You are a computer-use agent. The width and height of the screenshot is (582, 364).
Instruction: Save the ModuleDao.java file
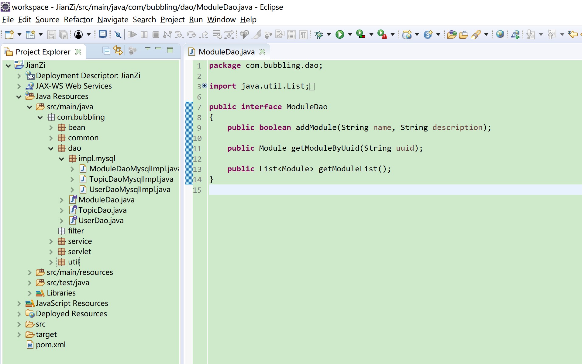[51, 34]
